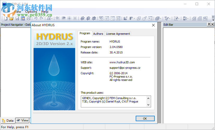
Task: Click the grid snap dotted paint icon
Action: tap(58, 18)
